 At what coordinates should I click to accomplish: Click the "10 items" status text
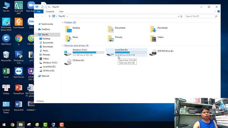(40, 101)
